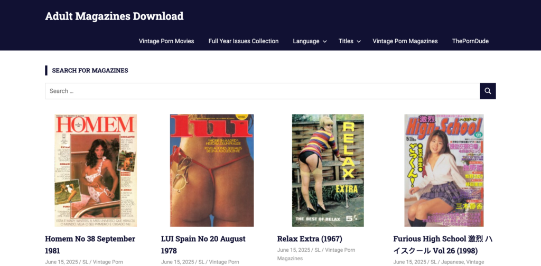Open ThePornDude menu link
Viewport: 541px width, 266px height.
[x=470, y=41]
